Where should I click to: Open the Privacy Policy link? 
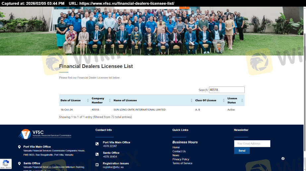click(x=181, y=159)
